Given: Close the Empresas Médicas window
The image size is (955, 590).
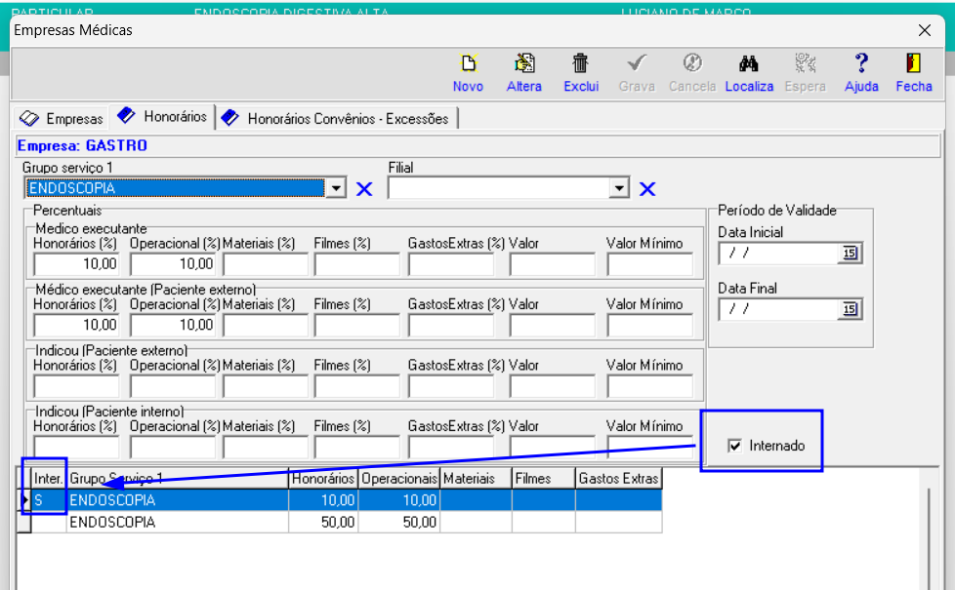Looking at the screenshot, I should [x=925, y=30].
